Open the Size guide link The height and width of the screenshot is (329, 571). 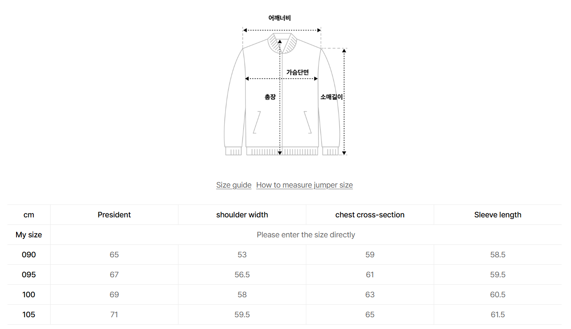click(x=234, y=185)
